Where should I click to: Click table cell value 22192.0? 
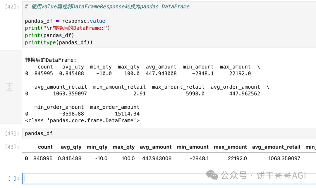point(237,158)
